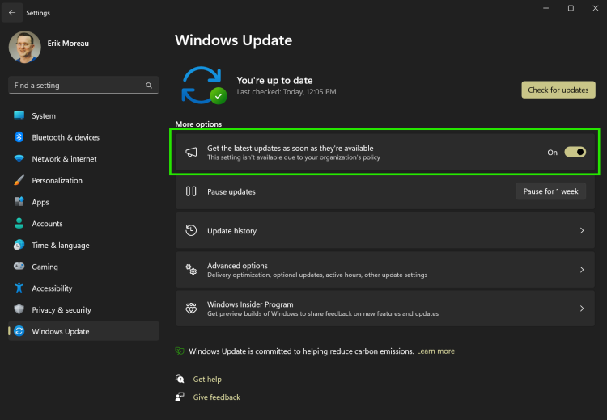Click the Accessibility figure icon

(19, 288)
